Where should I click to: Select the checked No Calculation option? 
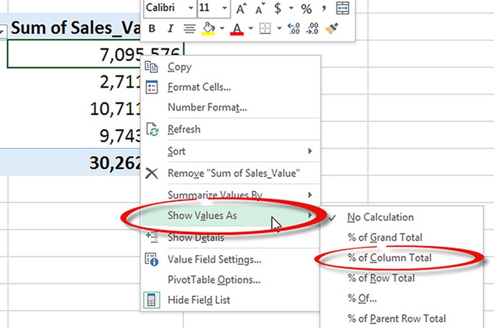tap(401, 217)
